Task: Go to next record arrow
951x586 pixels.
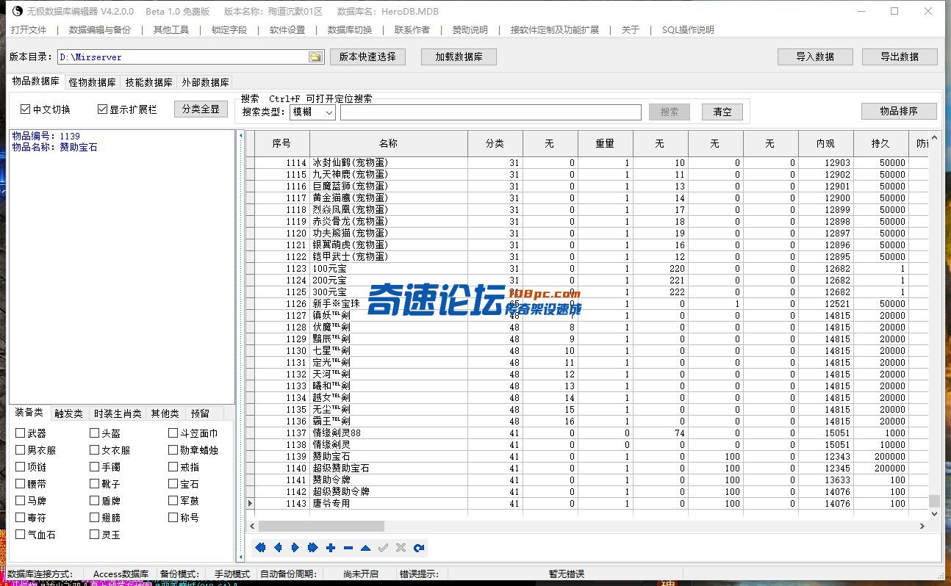Action: coord(295,548)
